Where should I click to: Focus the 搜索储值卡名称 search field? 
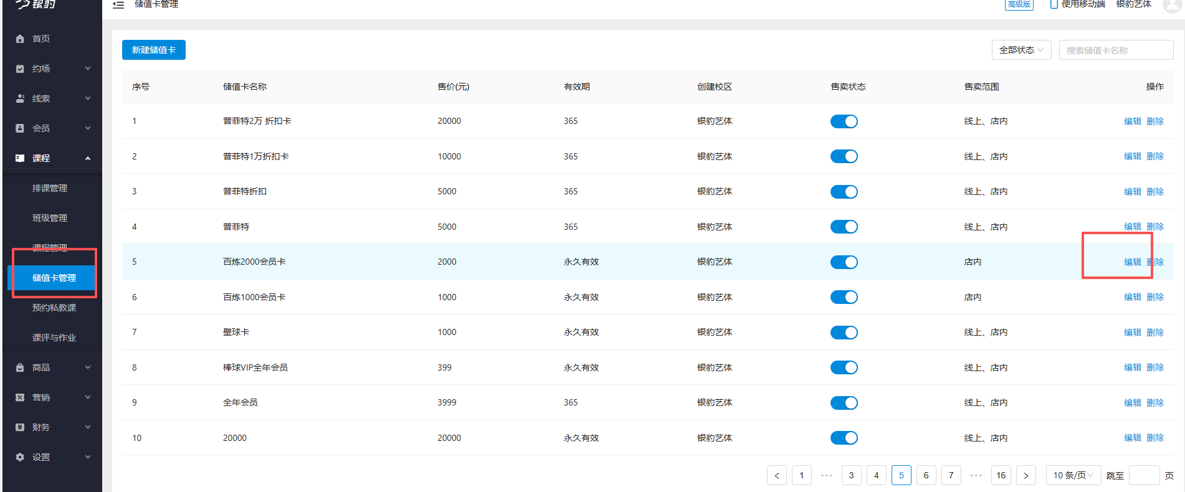coord(1116,50)
